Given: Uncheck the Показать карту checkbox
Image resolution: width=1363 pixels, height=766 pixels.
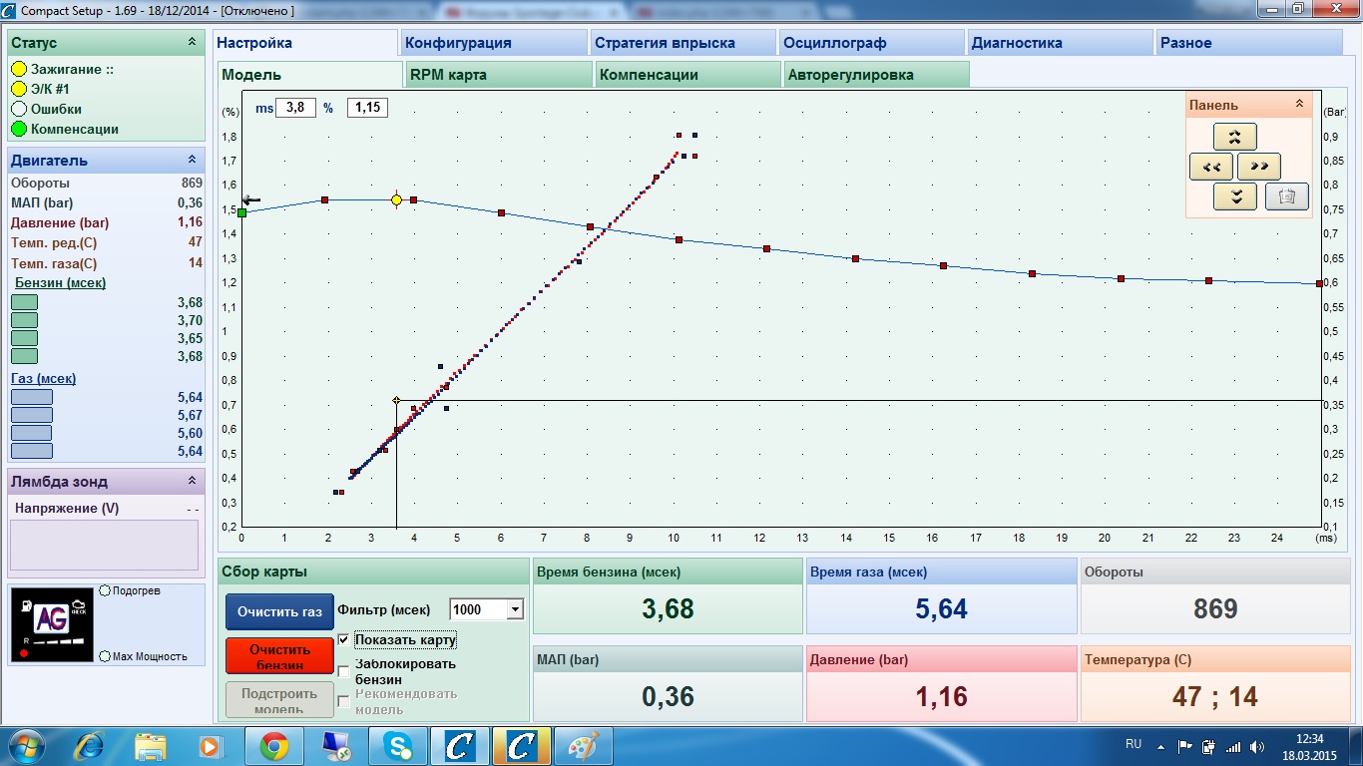Looking at the screenshot, I should [x=344, y=639].
